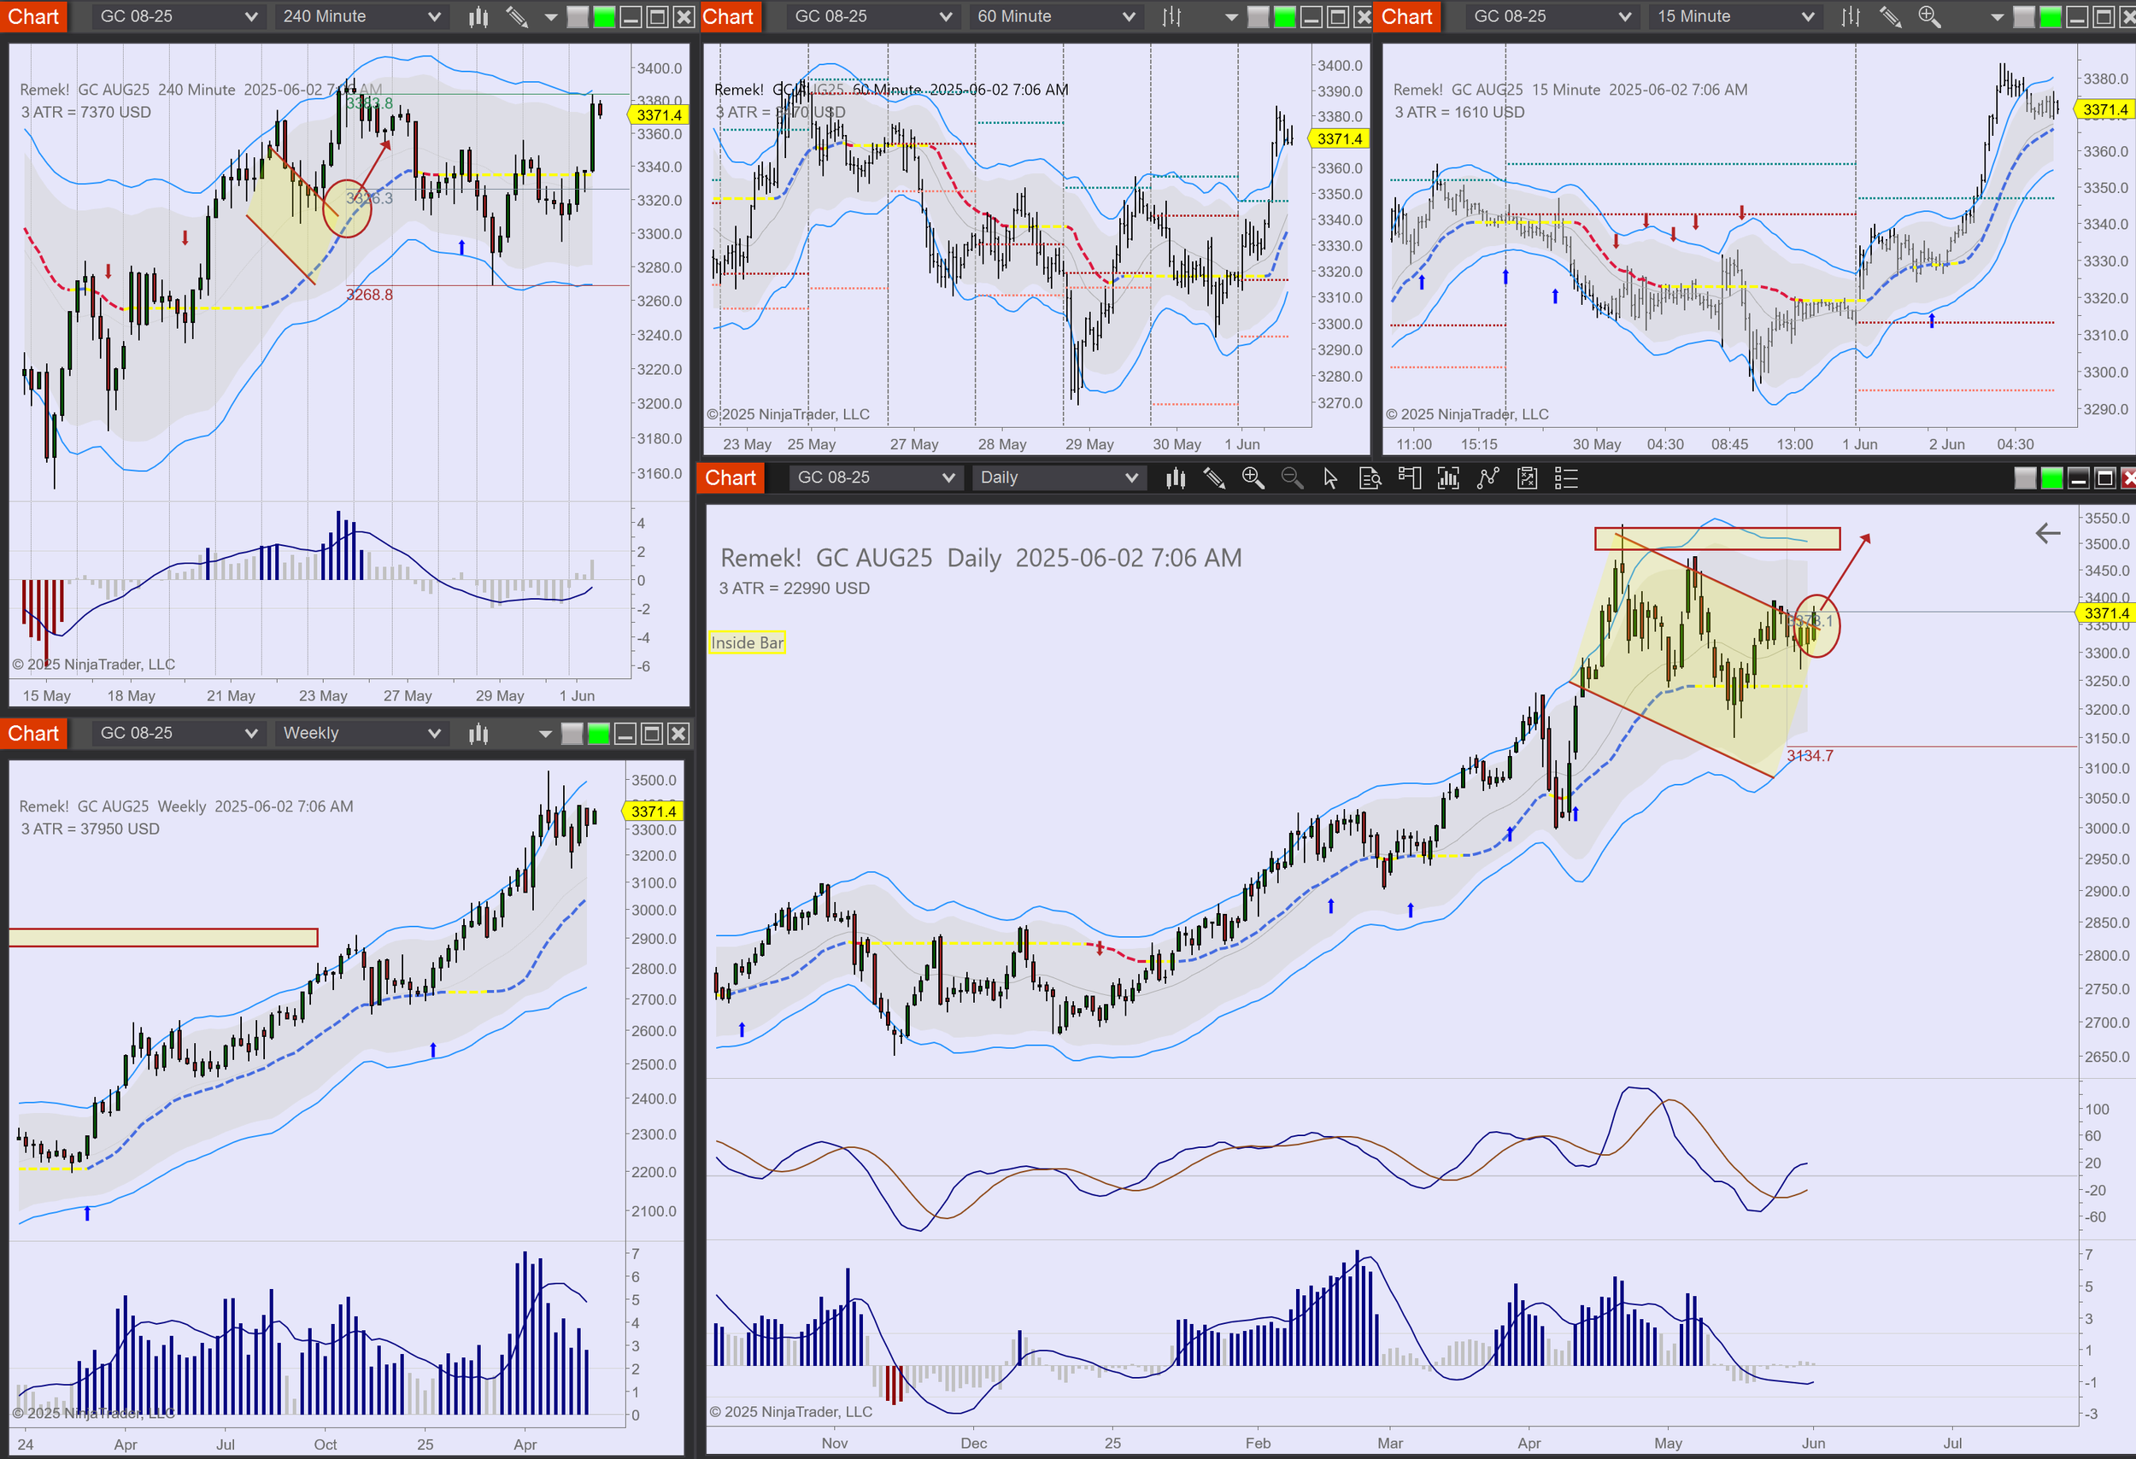Open Data Box icon in Daily chart toolbar
This screenshot has height=1459, width=2136.
point(1370,478)
